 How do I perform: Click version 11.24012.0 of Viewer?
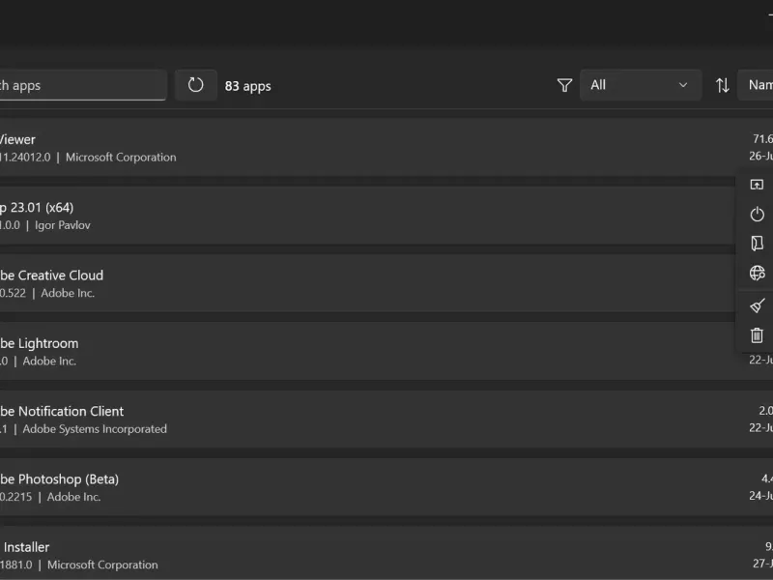click(25, 158)
